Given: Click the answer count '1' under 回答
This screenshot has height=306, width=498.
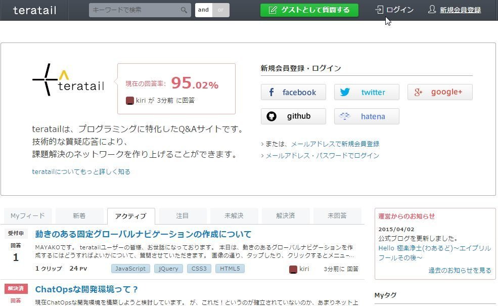Looking at the screenshot, I should click(16, 257).
